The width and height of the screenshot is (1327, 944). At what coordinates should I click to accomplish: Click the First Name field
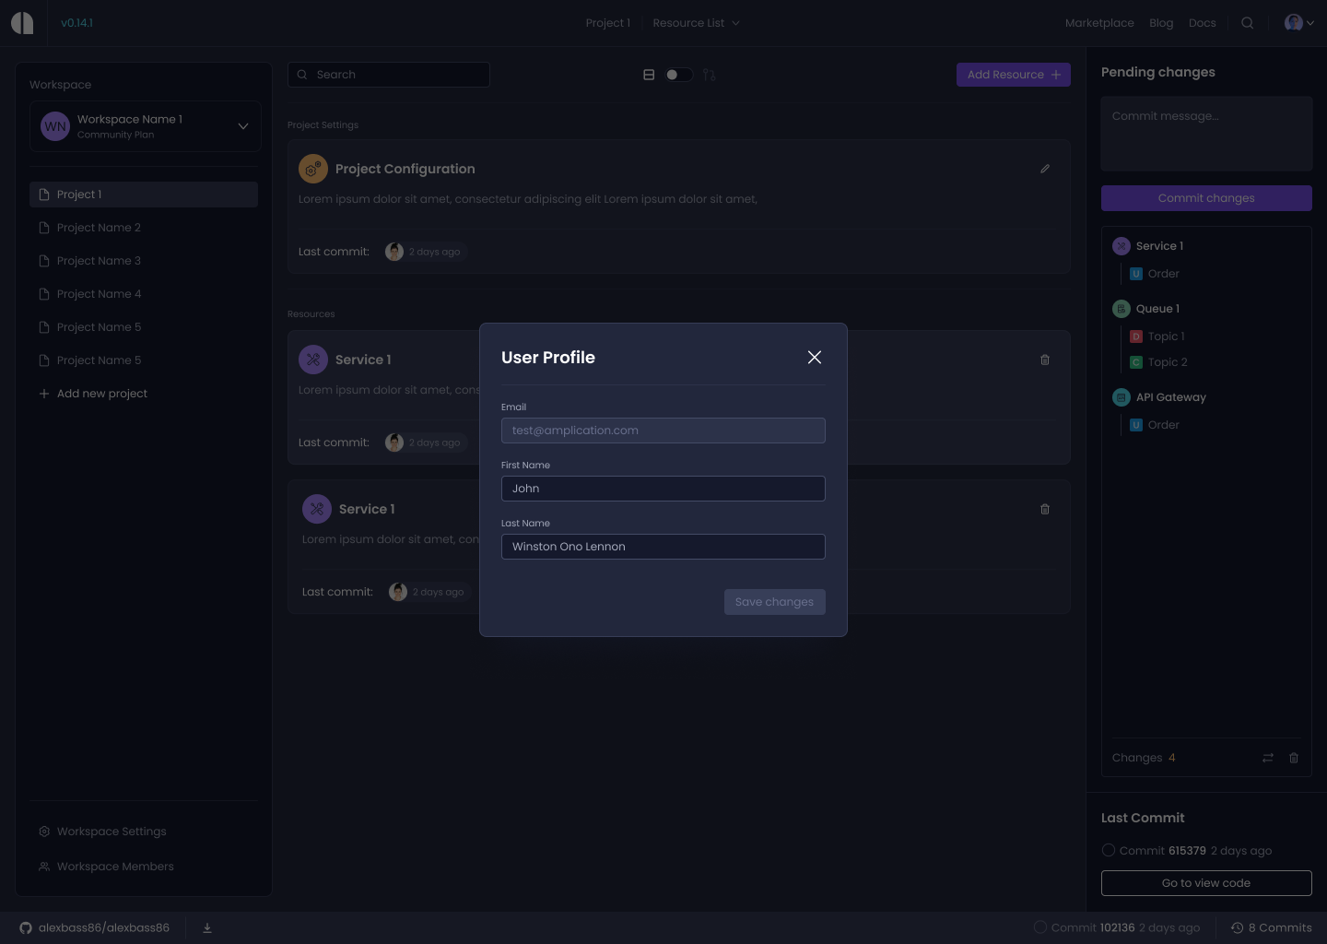[x=663, y=489]
